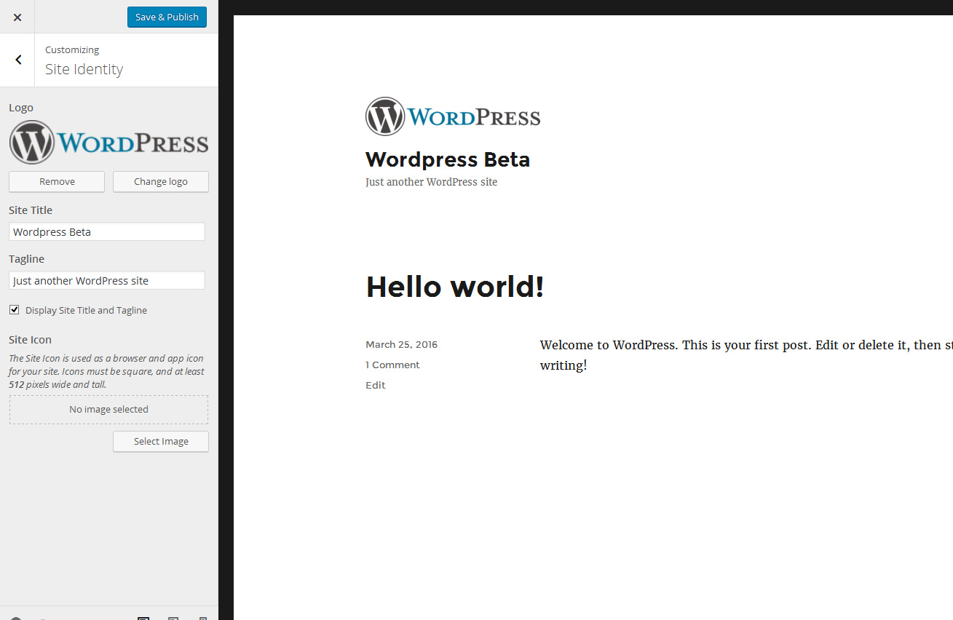The height and width of the screenshot is (620, 953).
Task: Close the Customizer with the X icon
Action: coord(17,17)
